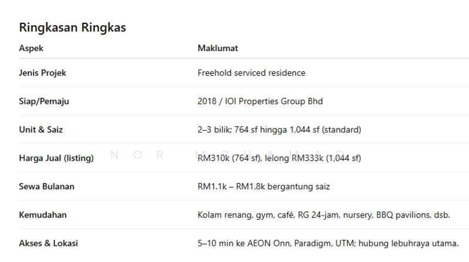The height and width of the screenshot is (262, 469).
Task: Click the IOI Properties Group Bhd text
Action: 274,101
